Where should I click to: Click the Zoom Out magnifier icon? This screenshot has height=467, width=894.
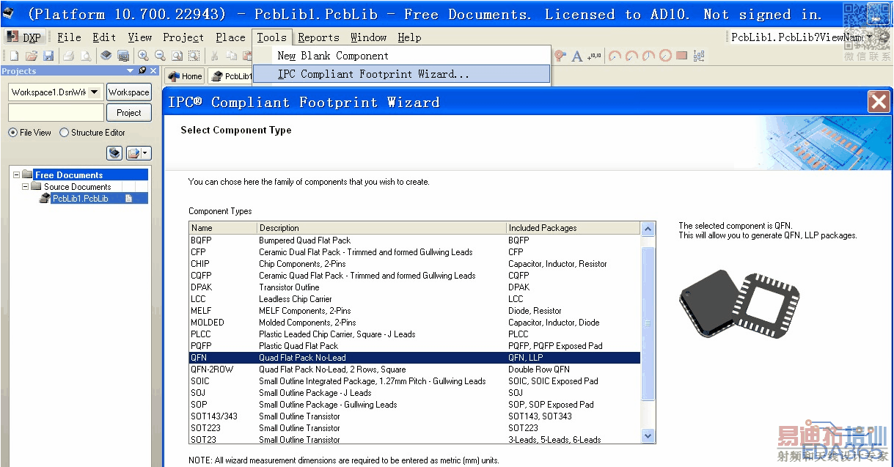coord(159,56)
